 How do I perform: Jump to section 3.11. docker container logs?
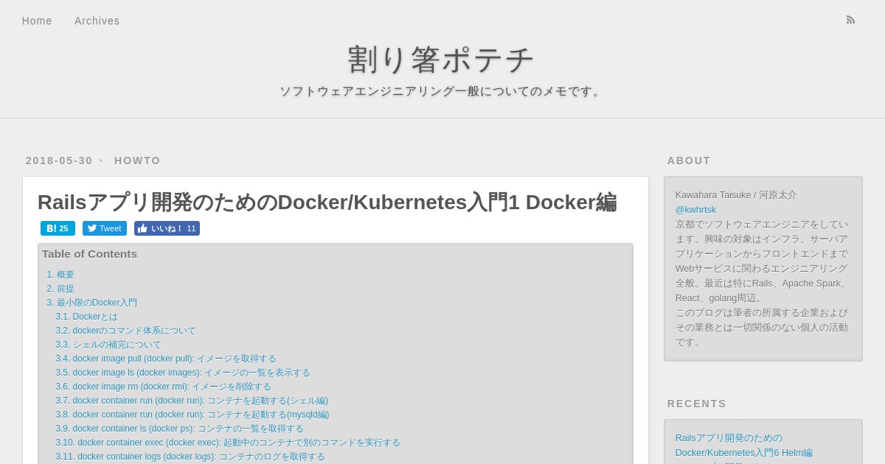pos(190,457)
